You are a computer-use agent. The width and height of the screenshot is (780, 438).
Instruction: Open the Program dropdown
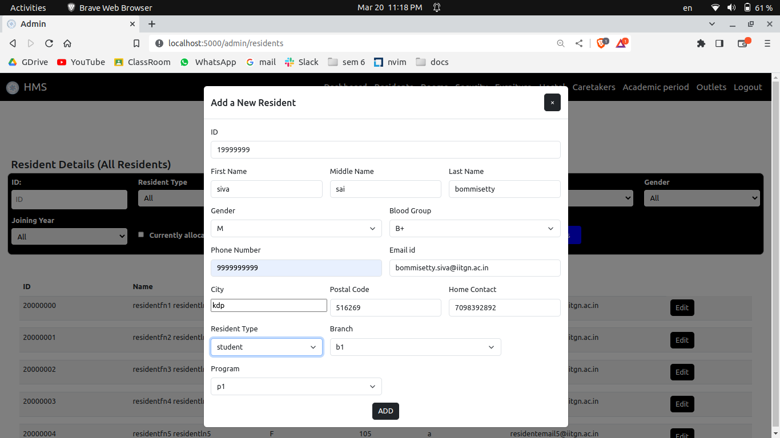(x=296, y=386)
